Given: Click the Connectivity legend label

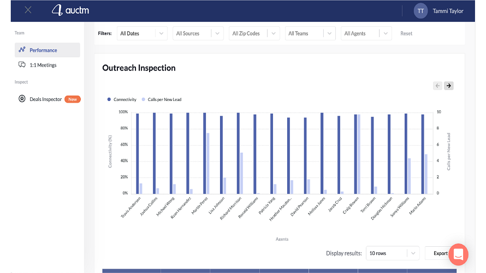Looking at the screenshot, I should point(125,99).
